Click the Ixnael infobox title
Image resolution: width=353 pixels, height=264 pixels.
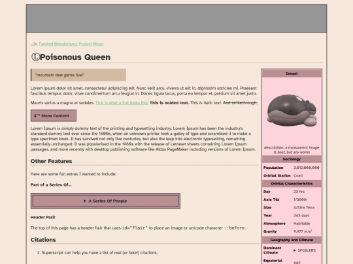tap(292, 74)
